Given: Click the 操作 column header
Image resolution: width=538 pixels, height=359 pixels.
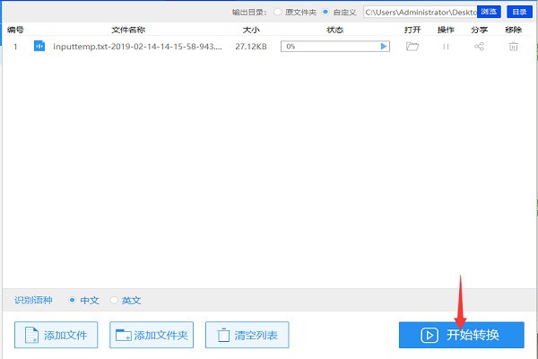Looking at the screenshot, I should click(x=446, y=30).
